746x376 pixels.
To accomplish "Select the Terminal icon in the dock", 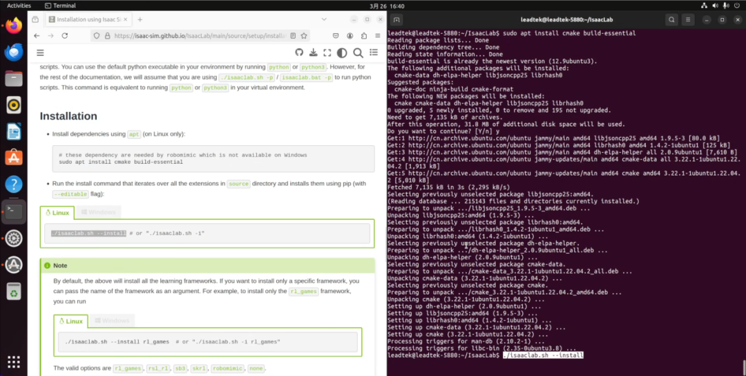I will click(x=14, y=211).
